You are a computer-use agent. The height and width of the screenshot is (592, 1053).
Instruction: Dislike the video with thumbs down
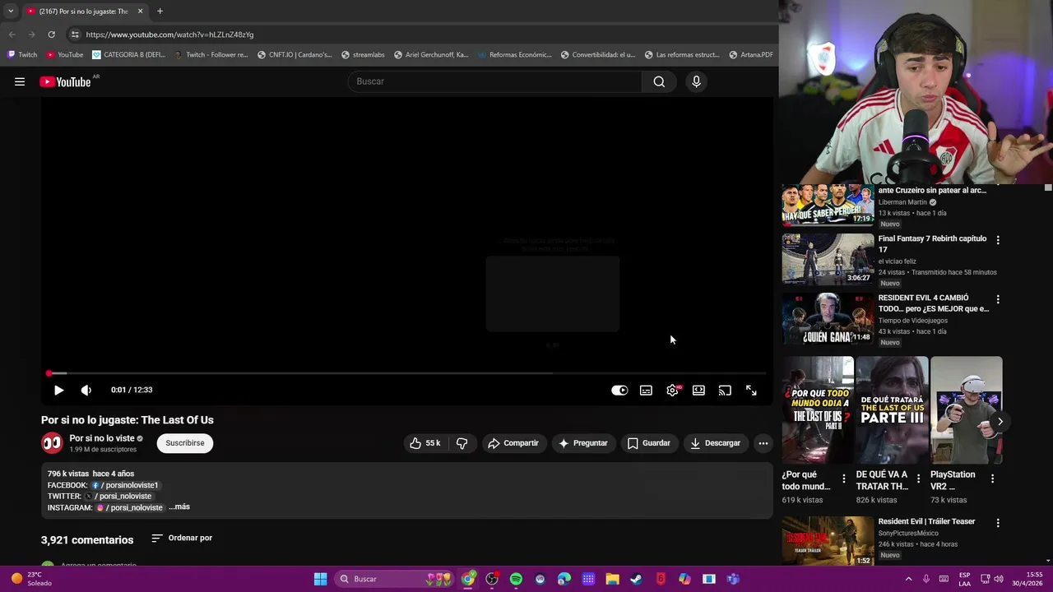coord(462,443)
